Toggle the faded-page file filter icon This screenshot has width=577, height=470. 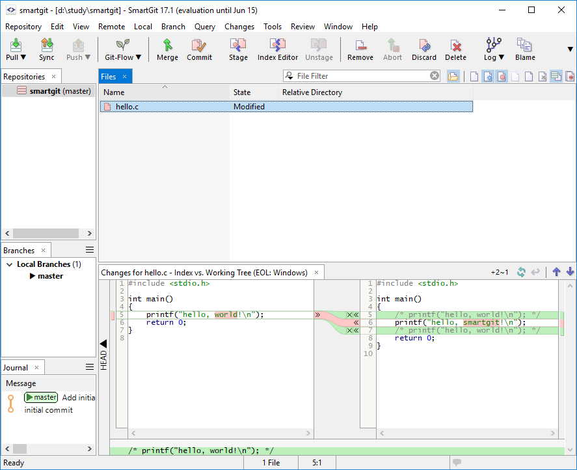coord(515,76)
